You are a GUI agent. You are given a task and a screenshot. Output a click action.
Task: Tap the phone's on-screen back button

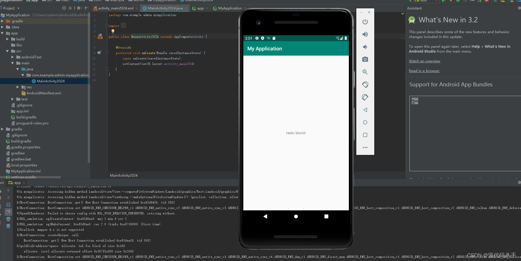pyautogui.click(x=265, y=216)
